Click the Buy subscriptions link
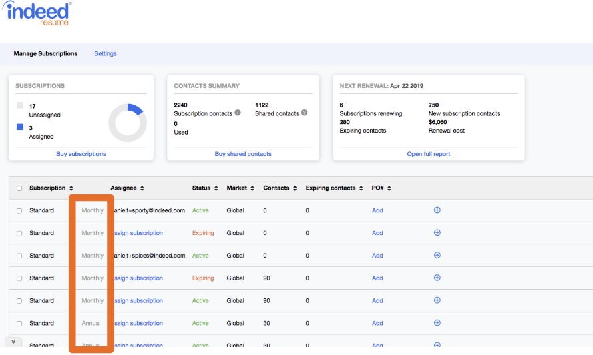Viewport: 593px width, 355px height. coord(81,154)
